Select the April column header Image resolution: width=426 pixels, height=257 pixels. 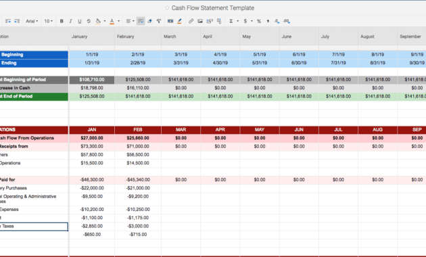[x=220, y=36]
